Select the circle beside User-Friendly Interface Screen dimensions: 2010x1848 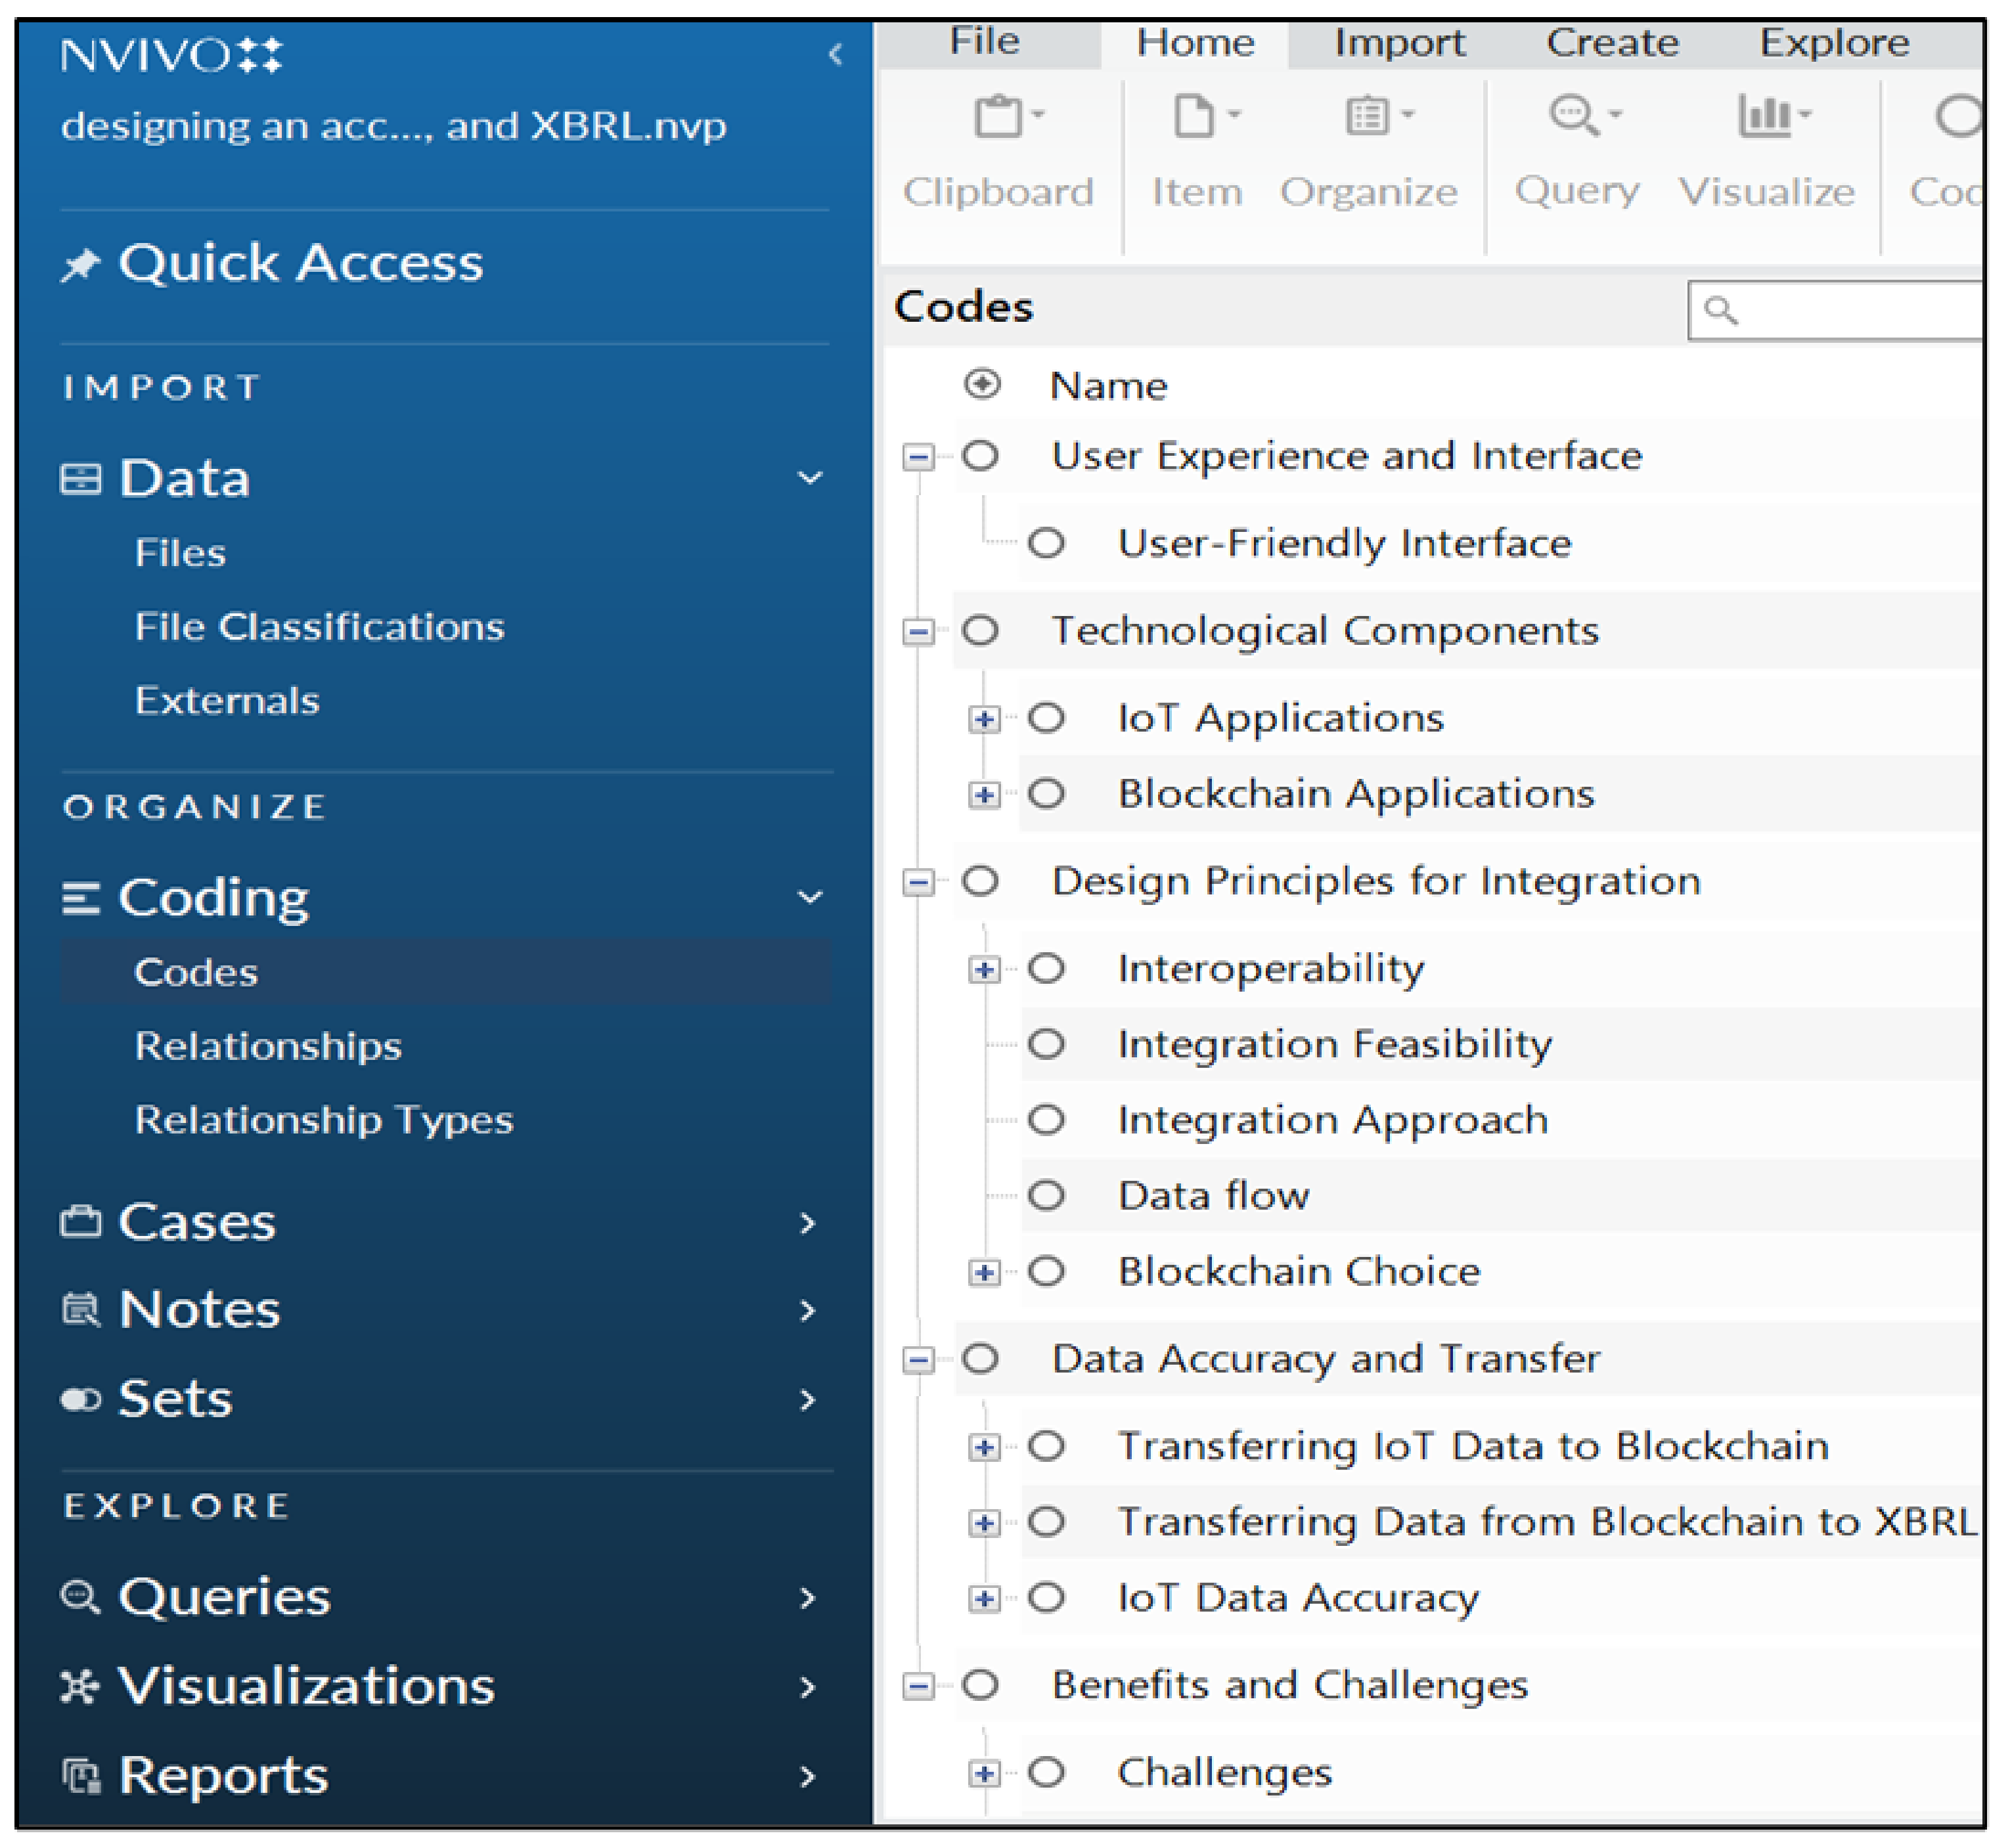(x=1047, y=544)
